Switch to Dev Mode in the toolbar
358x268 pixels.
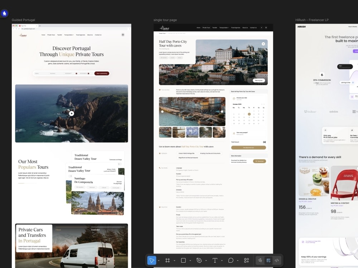tap(277, 260)
